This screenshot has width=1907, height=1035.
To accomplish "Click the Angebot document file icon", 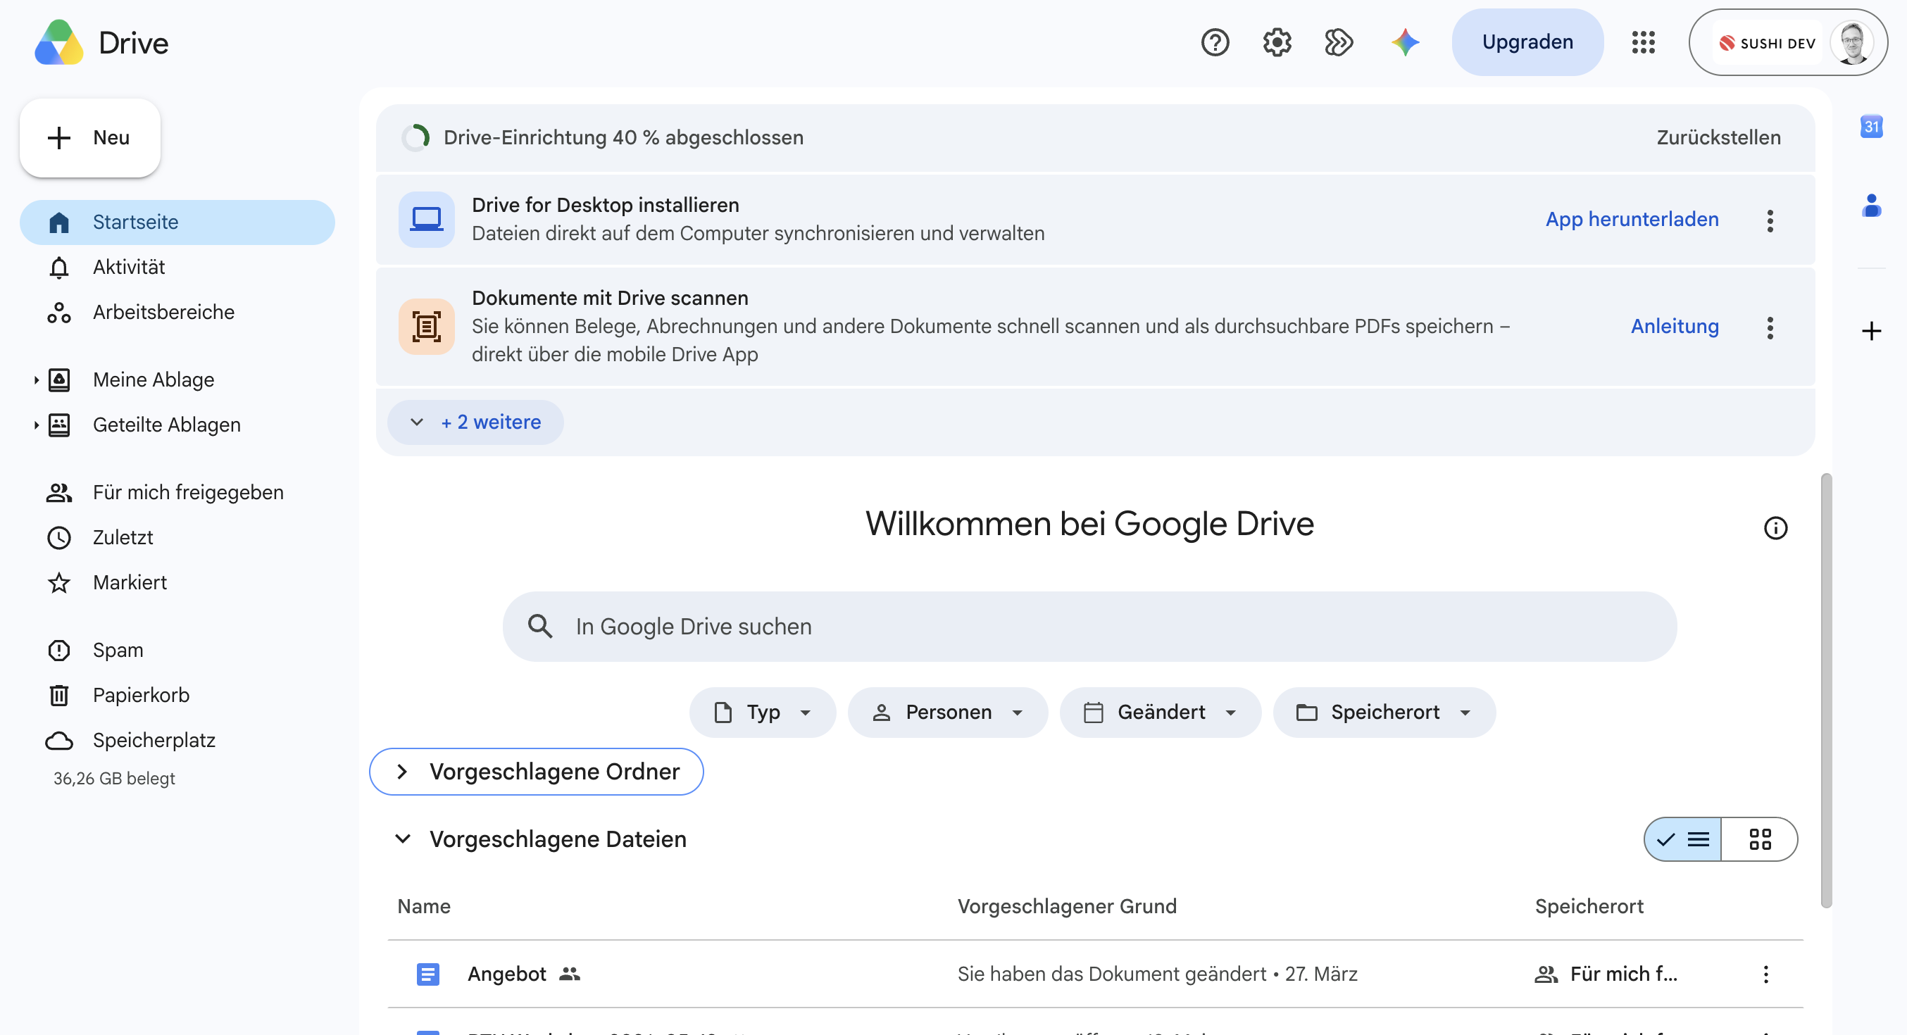I will [x=427, y=974].
